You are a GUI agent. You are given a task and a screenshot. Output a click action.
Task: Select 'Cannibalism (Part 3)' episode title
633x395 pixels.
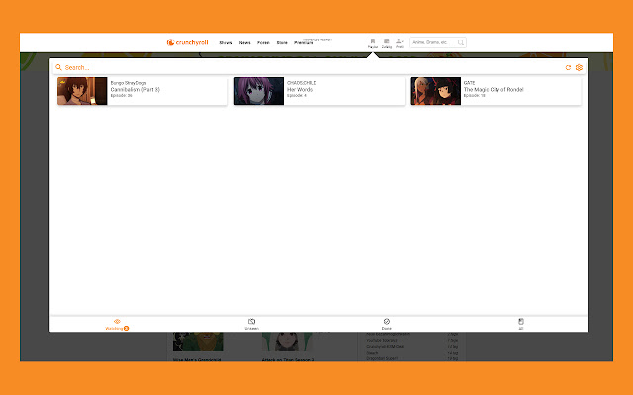pos(136,90)
